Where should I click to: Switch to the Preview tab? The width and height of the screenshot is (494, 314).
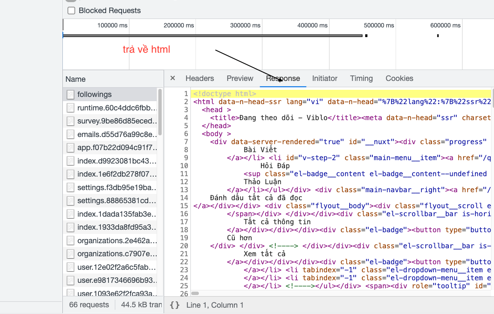click(240, 78)
